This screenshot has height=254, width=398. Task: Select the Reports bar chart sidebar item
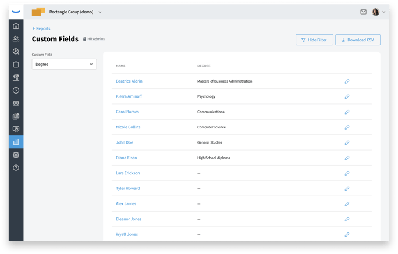(x=16, y=142)
